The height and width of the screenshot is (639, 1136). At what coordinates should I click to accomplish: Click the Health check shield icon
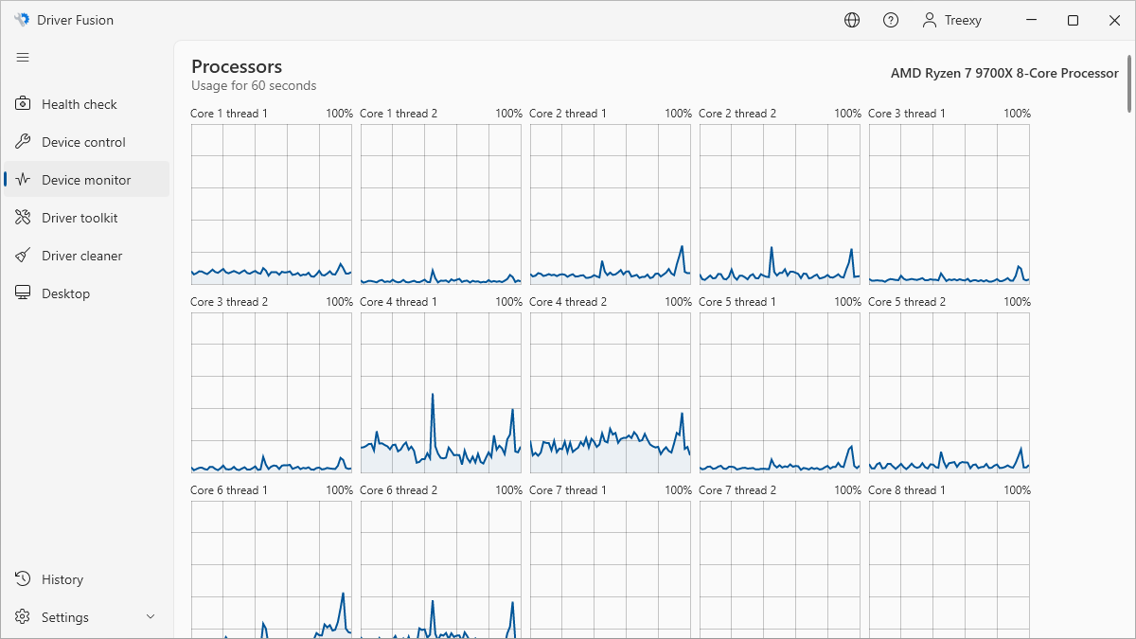click(24, 104)
